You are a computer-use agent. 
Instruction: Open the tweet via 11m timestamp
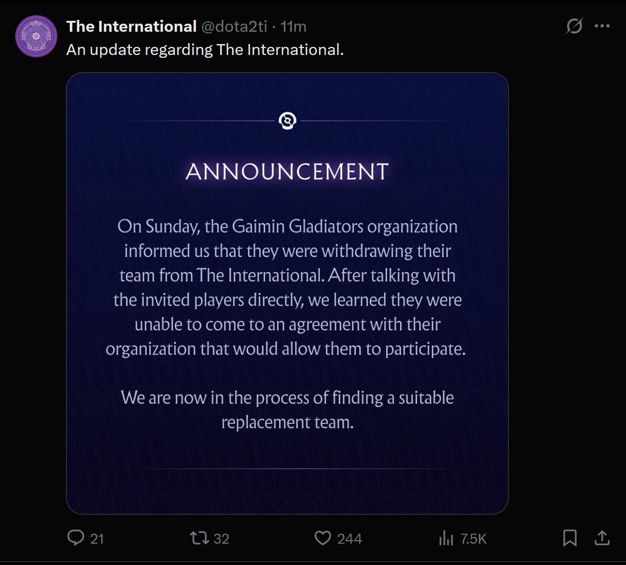[x=294, y=27]
